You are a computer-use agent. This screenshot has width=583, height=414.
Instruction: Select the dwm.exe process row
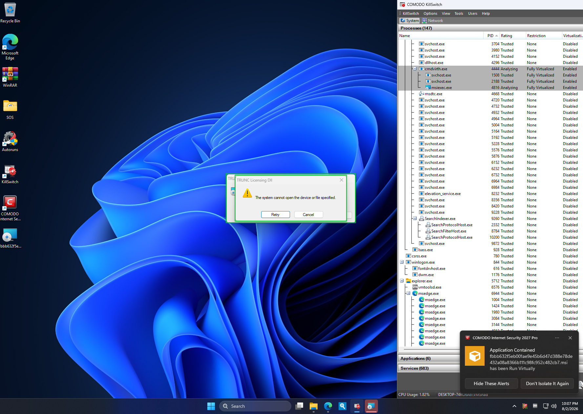coord(490,275)
